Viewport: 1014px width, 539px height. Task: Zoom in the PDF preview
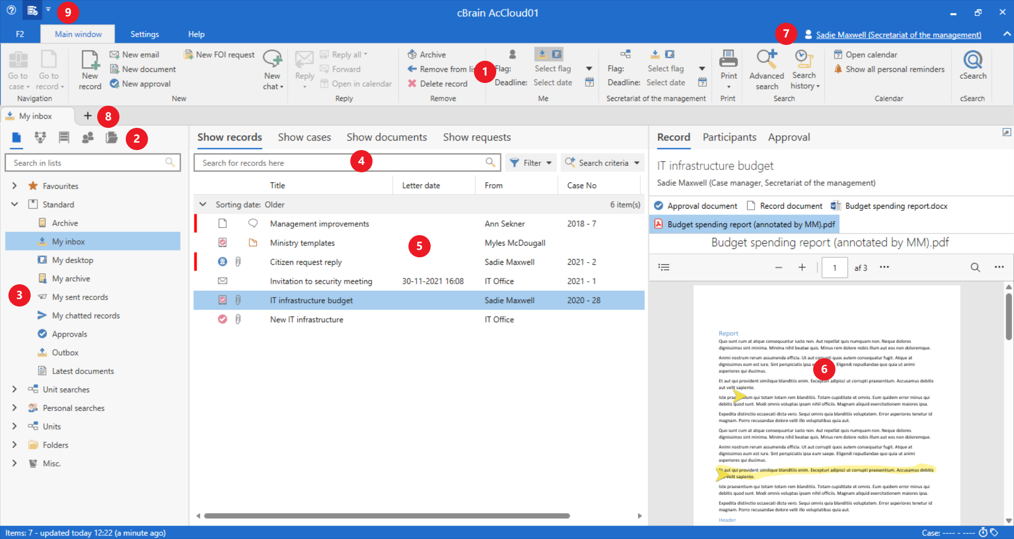[x=802, y=267]
